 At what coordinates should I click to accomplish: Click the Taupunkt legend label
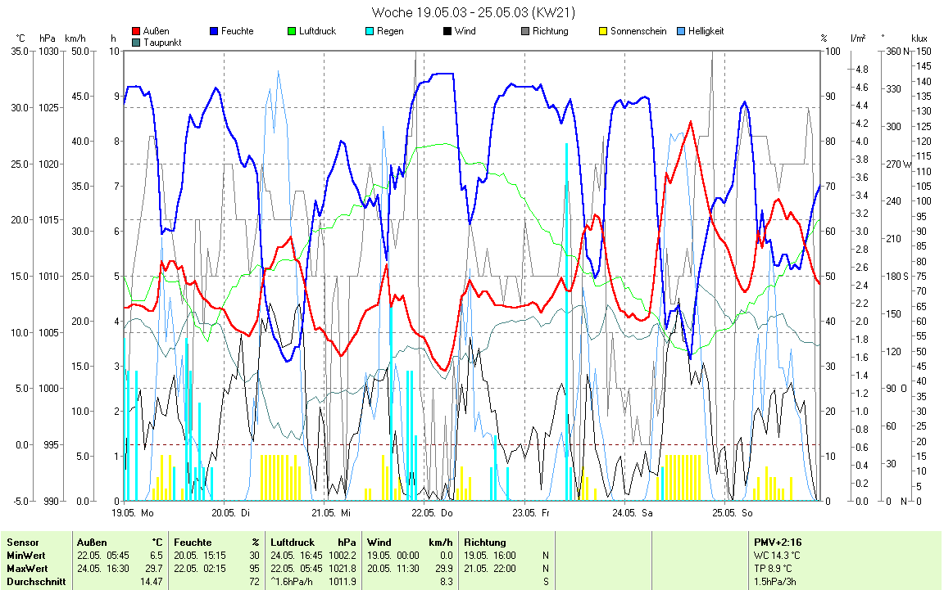coord(162,43)
